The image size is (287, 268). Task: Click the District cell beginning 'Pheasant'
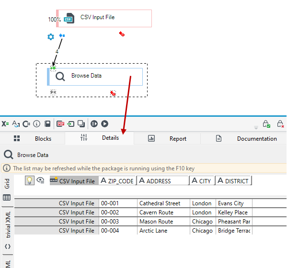coord(234,222)
